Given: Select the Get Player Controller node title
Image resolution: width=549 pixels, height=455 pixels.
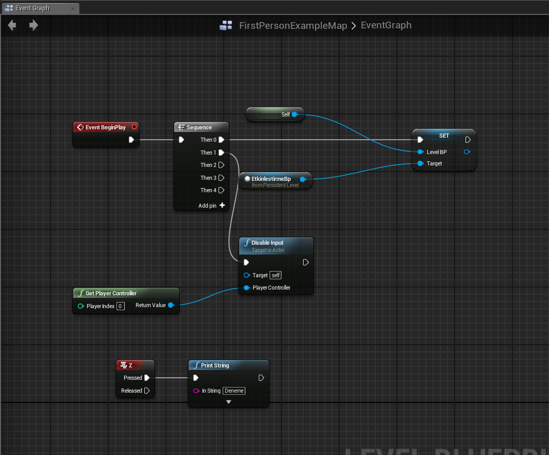Looking at the screenshot, I should pos(111,293).
